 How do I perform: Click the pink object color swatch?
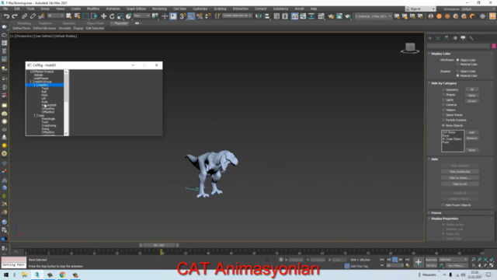click(494, 46)
